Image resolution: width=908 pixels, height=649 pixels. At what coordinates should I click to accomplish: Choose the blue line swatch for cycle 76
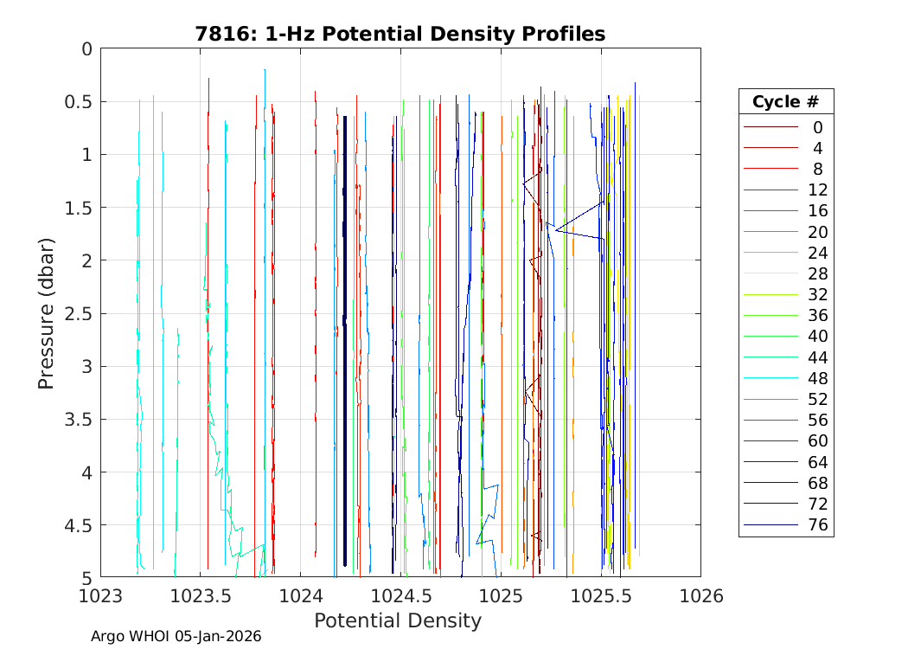click(x=771, y=524)
